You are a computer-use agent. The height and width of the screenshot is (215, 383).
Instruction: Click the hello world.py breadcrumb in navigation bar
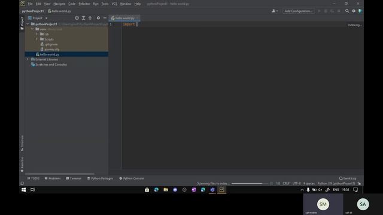tap(59, 11)
